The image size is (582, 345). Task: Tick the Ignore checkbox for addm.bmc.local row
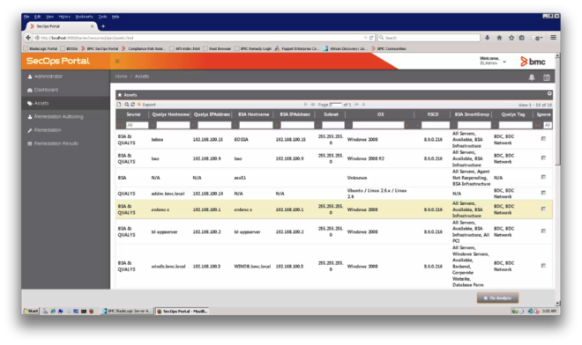click(543, 193)
